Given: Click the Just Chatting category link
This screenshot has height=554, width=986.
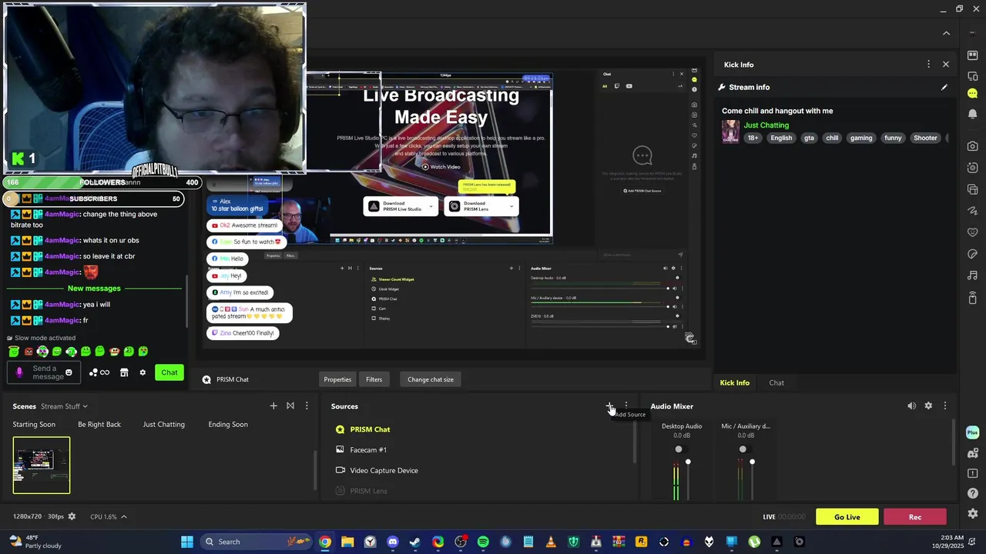Looking at the screenshot, I should 766,125.
